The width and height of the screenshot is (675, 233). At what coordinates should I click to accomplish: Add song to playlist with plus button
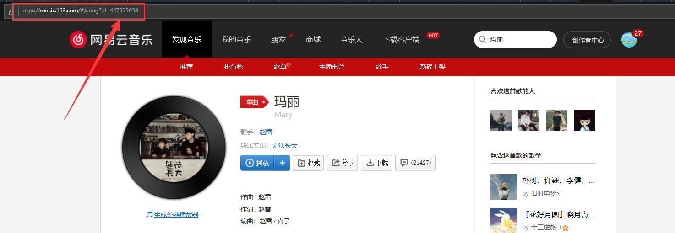[282, 163]
